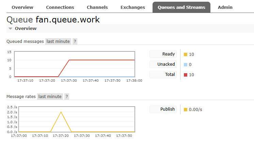Click the 'Queued messages' section label
Image resolution: width=254 pixels, height=144 pixels.
tap(25, 42)
